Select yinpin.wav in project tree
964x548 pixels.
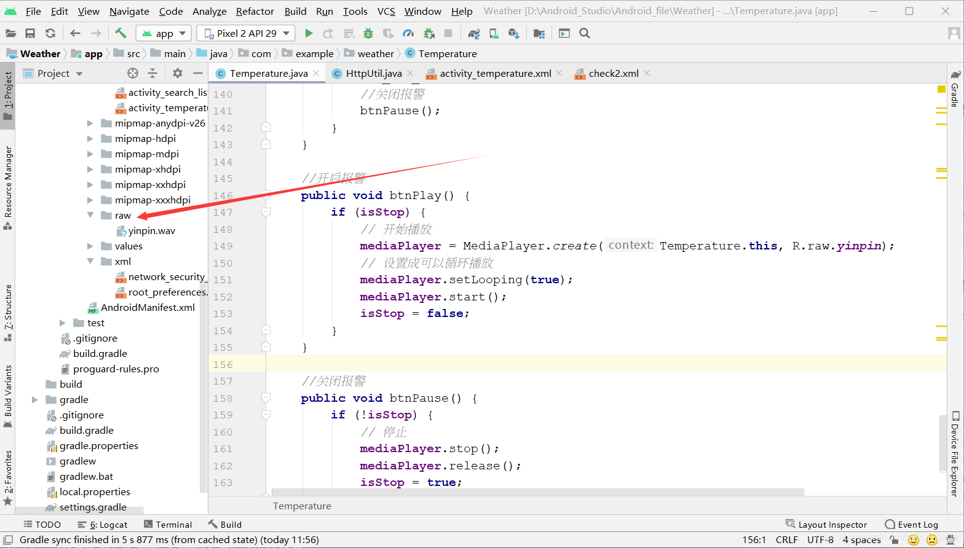coord(152,230)
